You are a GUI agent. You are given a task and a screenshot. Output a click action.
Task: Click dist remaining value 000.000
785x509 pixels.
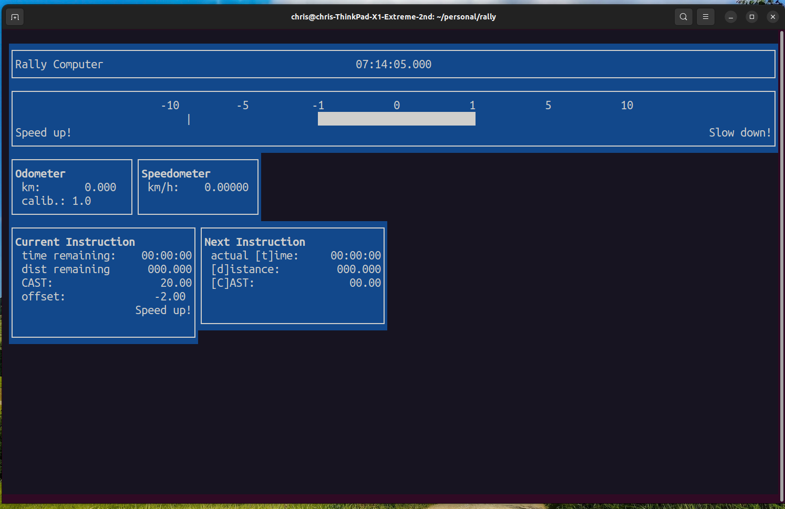170,269
